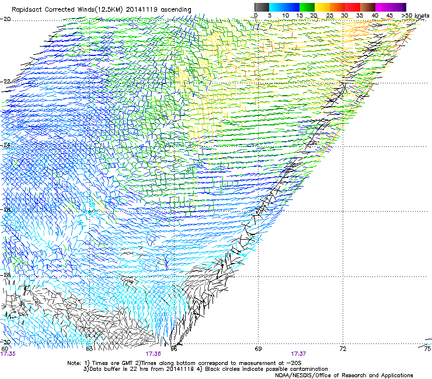This screenshot has width=432, height=379.
Task: Click the '-20' latitude axis label
Action: tap(5, 19)
